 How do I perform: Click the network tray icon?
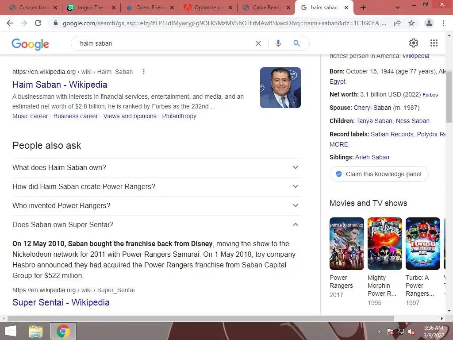coord(401,332)
